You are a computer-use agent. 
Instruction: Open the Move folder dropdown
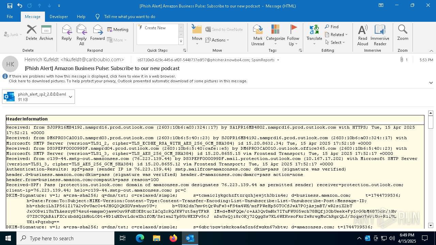(197, 35)
